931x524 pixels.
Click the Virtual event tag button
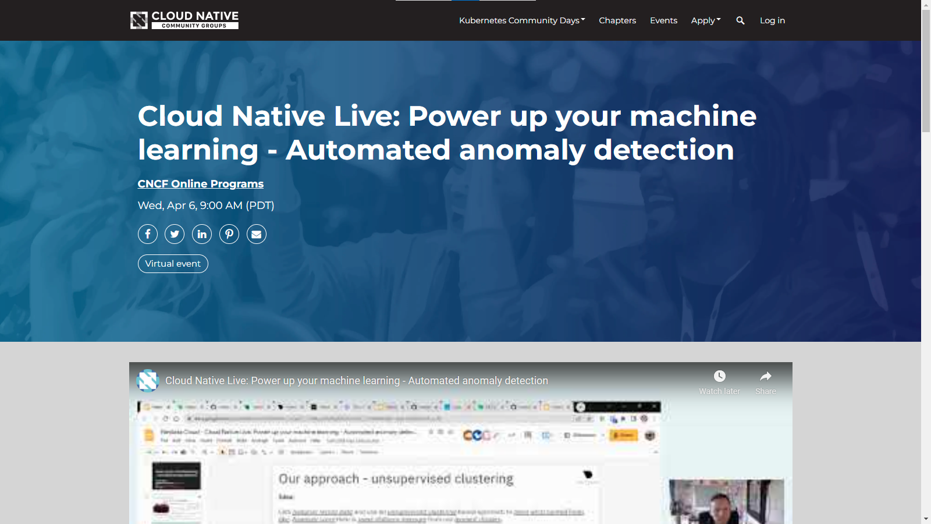pos(173,264)
